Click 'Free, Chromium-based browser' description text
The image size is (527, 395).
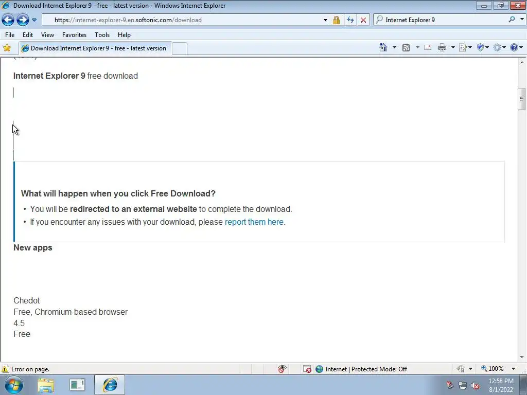tap(71, 312)
